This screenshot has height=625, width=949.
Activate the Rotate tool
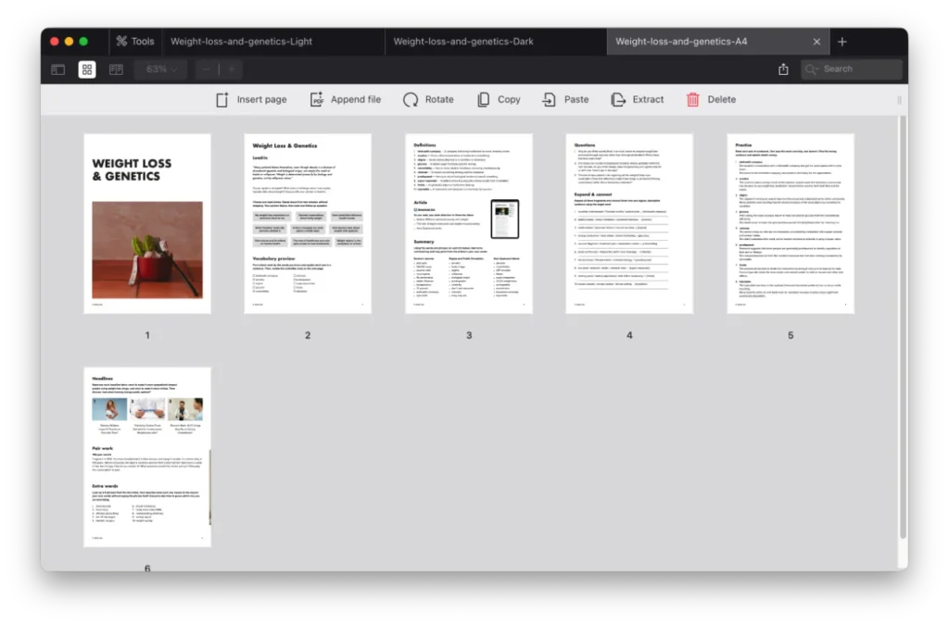[428, 99]
